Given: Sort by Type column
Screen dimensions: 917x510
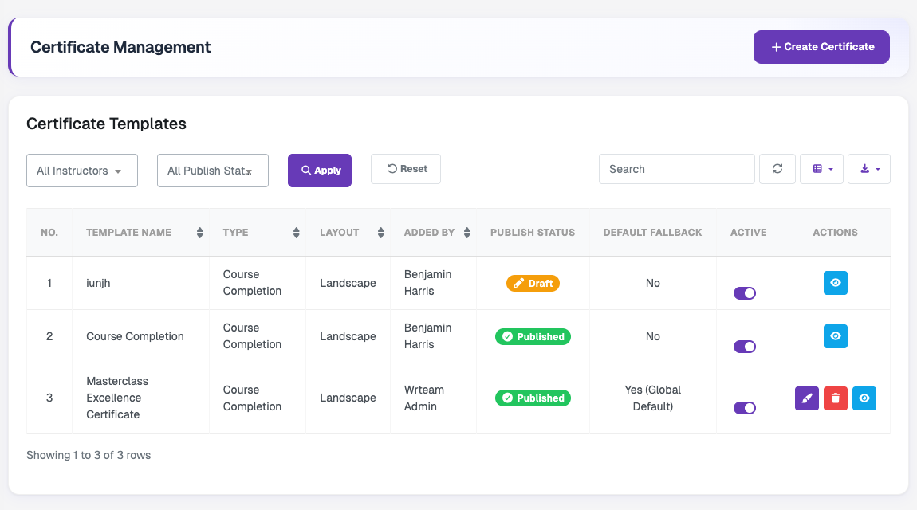Looking at the screenshot, I should [258, 233].
